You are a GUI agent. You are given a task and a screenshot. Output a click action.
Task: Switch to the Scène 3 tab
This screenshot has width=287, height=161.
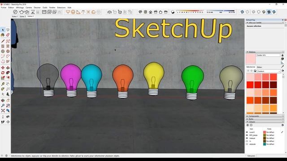22,17
